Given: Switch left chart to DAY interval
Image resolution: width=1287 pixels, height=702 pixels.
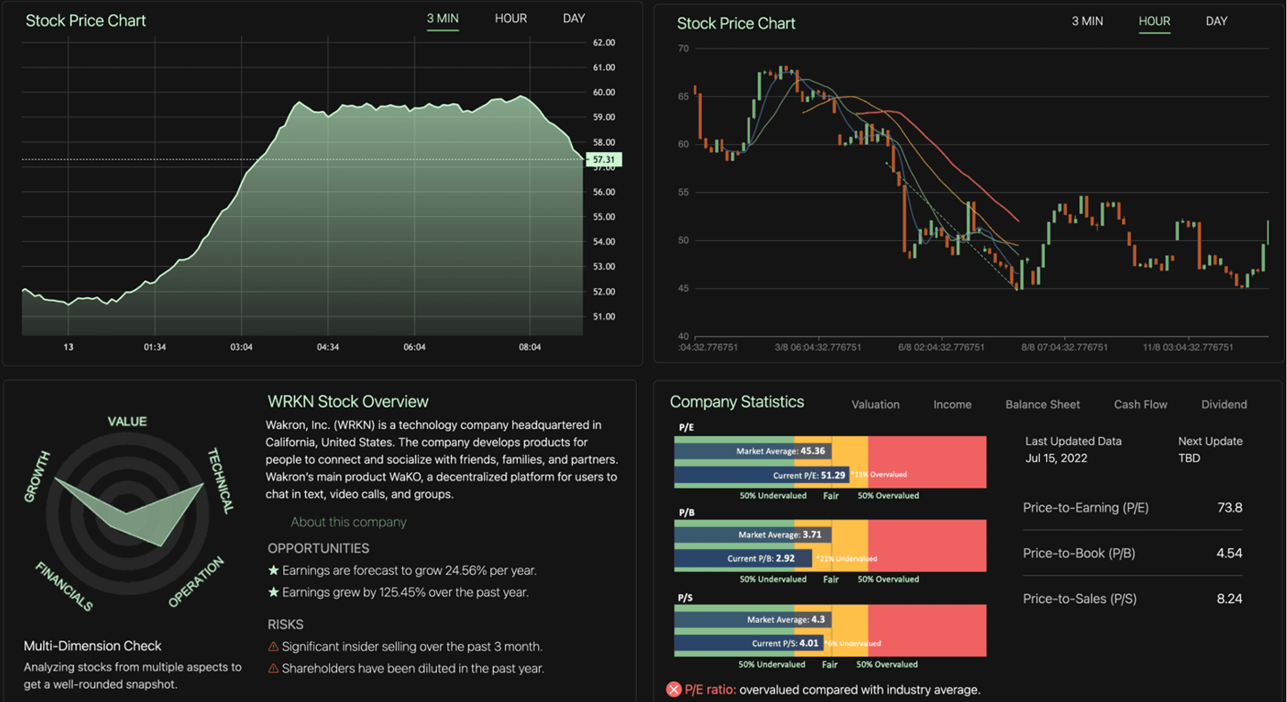Looking at the screenshot, I should (x=574, y=18).
